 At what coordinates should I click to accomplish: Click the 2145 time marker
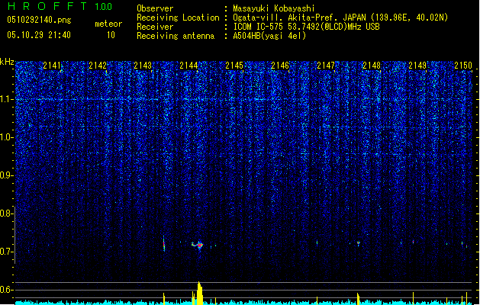pos(234,65)
